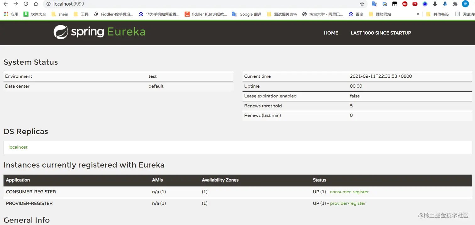This screenshot has height=225, width=475.
Task: Open the 软件大全 bookmark
Action: (35, 14)
